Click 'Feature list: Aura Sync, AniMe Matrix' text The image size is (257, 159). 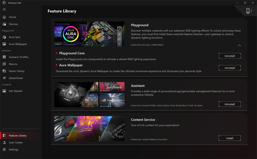click(147, 45)
